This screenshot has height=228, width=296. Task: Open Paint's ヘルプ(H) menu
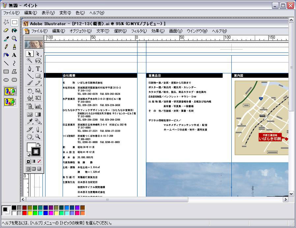[x=97, y=13]
